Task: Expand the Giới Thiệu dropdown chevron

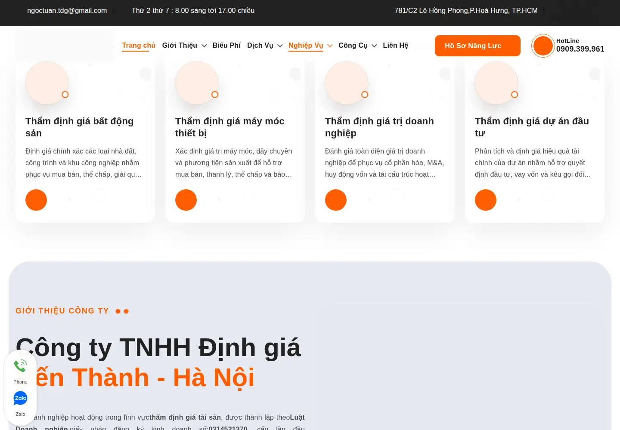Action: [x=204, y=46]
